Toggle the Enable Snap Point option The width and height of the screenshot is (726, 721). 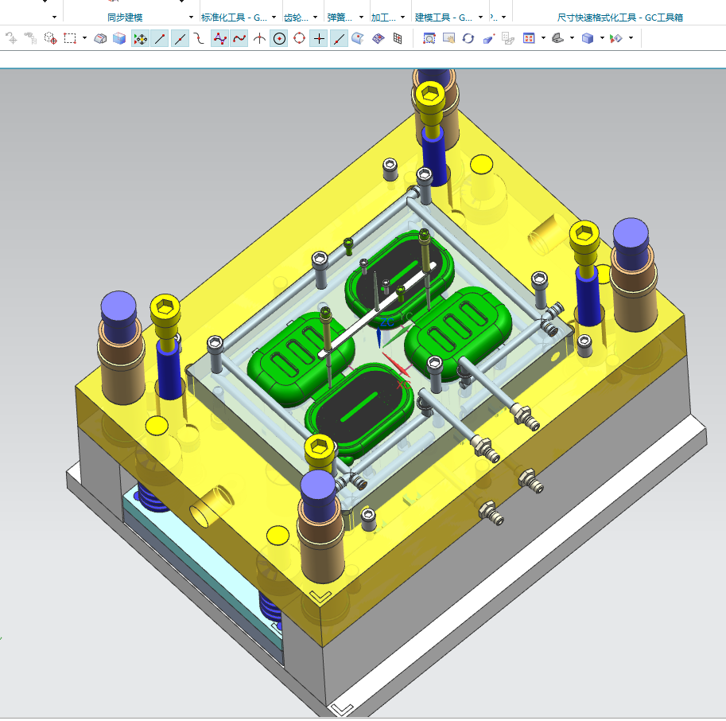pyautogui.click(x=140, y=38)
